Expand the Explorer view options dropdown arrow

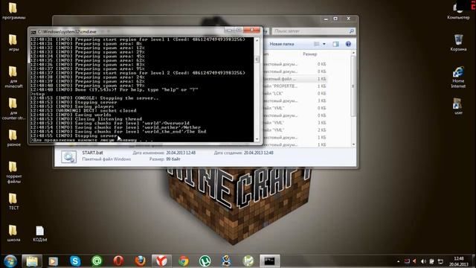click(x=324, y=44)
